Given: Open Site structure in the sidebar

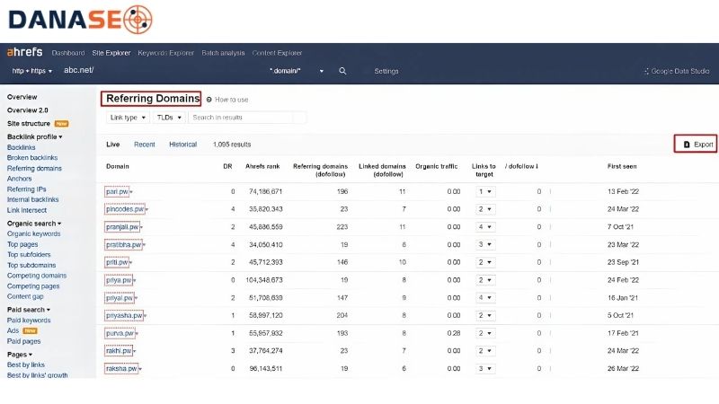Looking at the screenshot, I should coord(29,124).
